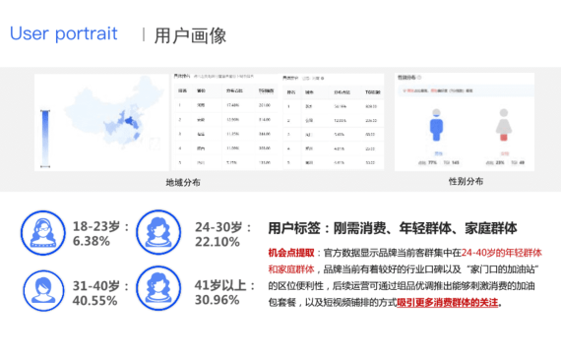Click the '18-23岁：' label
Image resolution: width=561 pixels, height=354 pixels.
click(101, 226)
